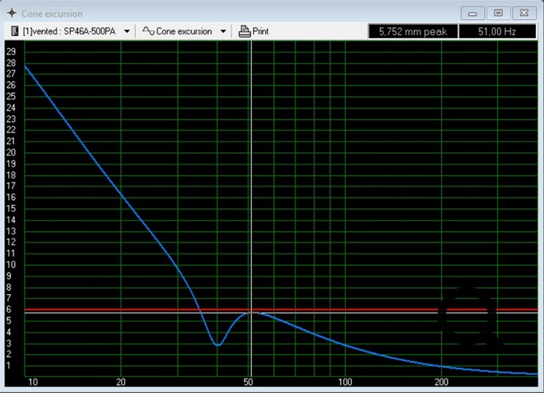Open the project dropdown arrow after SP46A-500PA

[127, 32]
